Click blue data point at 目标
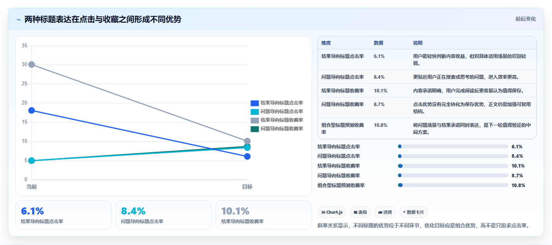This screenshot has width=552, height=245. click(247, 157)
